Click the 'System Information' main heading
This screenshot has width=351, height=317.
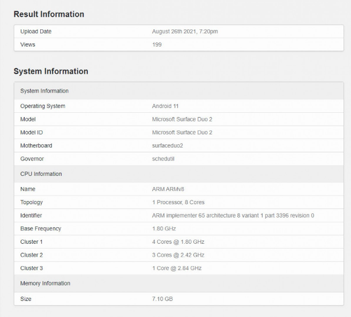[x=51, y=72]
